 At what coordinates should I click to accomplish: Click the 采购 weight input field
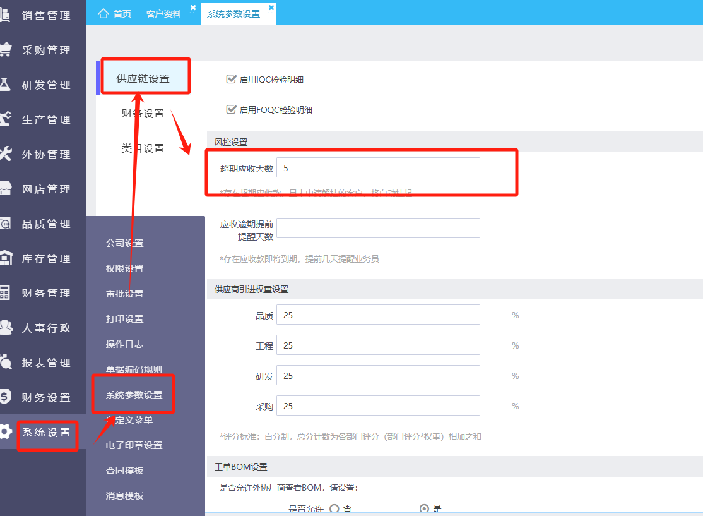tap(378, 405)
